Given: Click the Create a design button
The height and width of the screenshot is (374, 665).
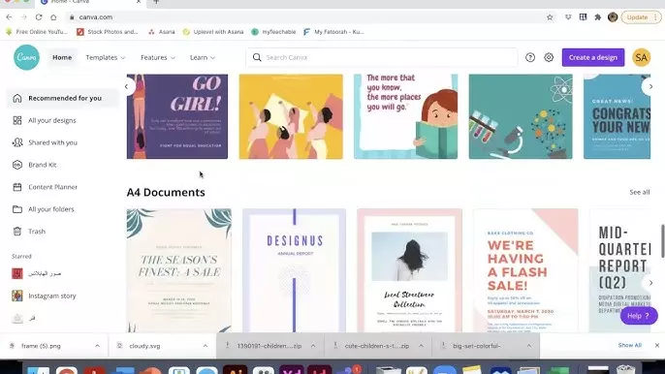Looking at the screenshot, I should [x=593, y=57].
